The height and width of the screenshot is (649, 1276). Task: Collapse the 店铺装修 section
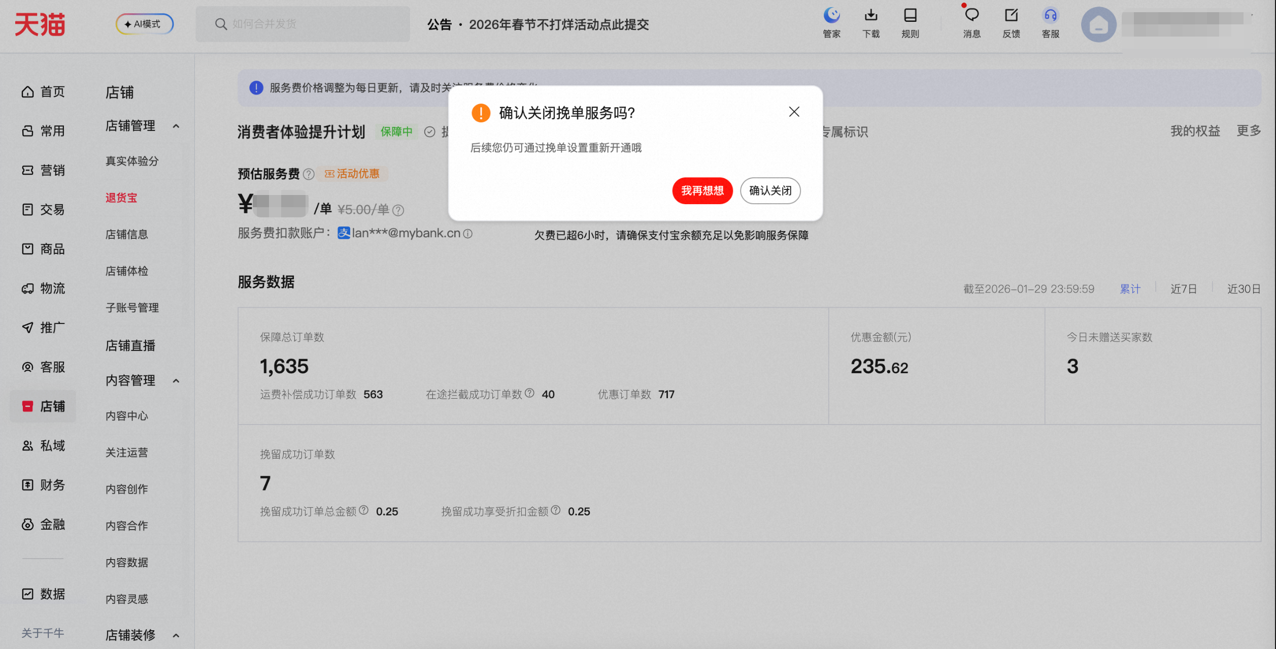(176, 635)
